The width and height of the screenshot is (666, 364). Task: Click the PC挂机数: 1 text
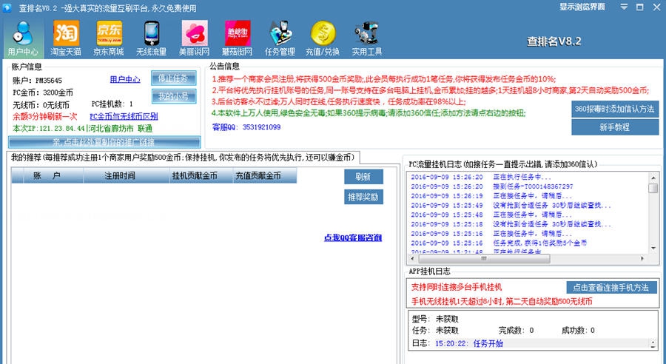coord(112,104)
